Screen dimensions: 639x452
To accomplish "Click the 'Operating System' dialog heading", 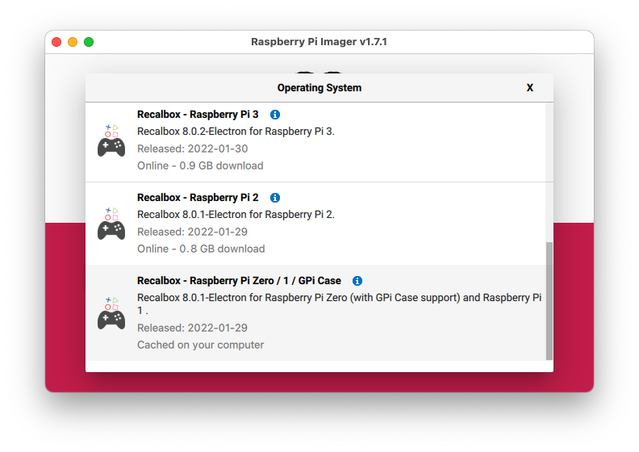I will click(319, 88).
